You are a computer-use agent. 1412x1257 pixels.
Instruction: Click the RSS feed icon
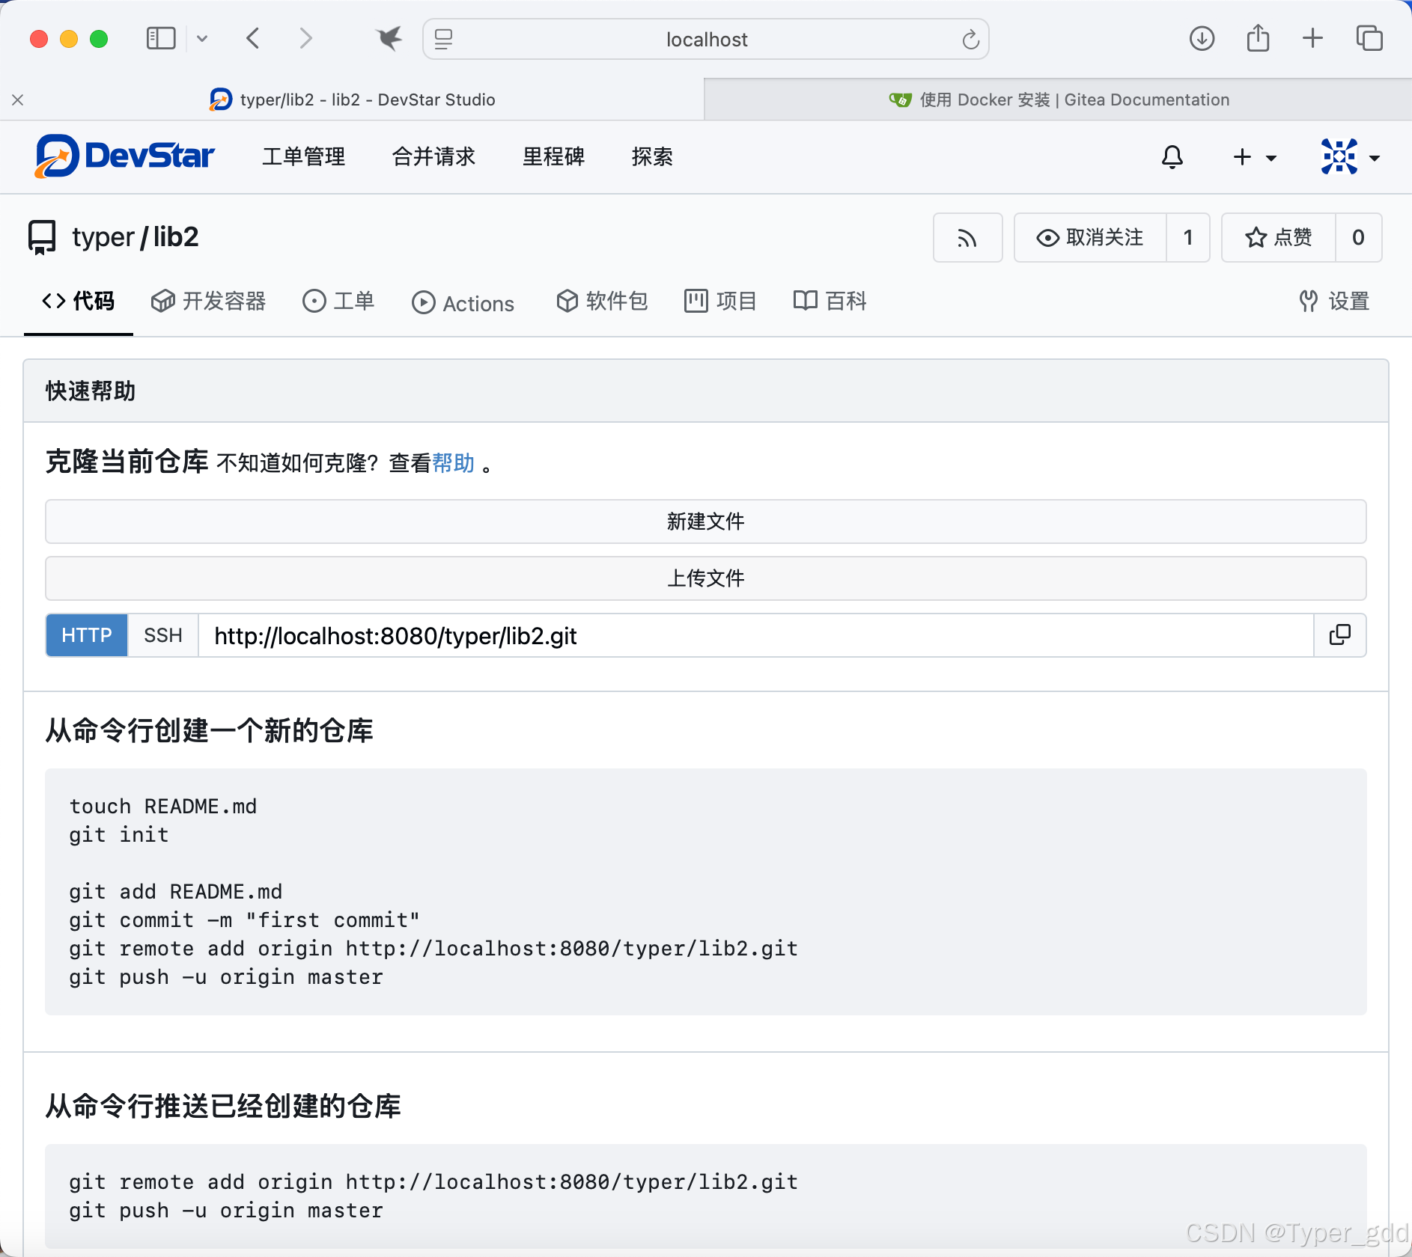(x=967, y=238)
